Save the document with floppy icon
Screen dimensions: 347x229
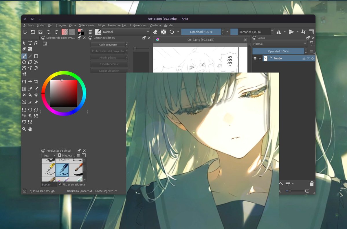[x=40, y=32]
